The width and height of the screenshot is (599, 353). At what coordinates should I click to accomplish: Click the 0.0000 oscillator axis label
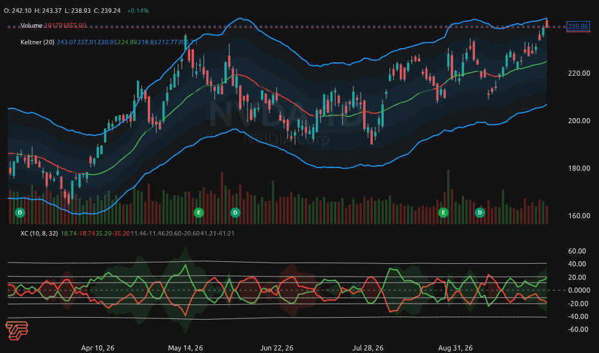(x=578, y=290)
